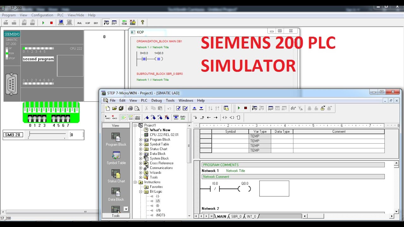404x227 pixels.
Task: Click the computer monitor icon in simulator toolbar
Action: tap(61, 22)
